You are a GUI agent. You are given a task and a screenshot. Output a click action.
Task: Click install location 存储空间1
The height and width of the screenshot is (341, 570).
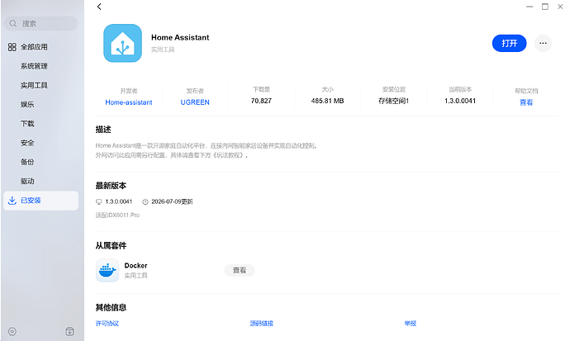tap(394, 101)
